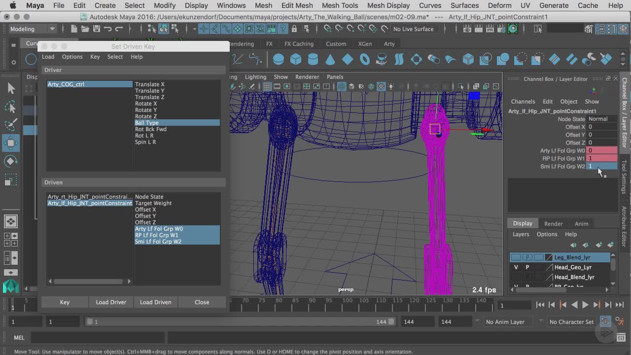Click the Smi Lf Fol Grp W2 value field
The height and width of the screenshot is (355, 631).
click(x=602, y=166)
